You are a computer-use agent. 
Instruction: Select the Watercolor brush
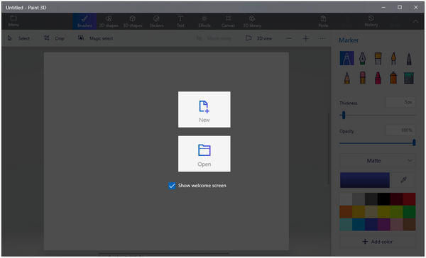pos(393,58)
